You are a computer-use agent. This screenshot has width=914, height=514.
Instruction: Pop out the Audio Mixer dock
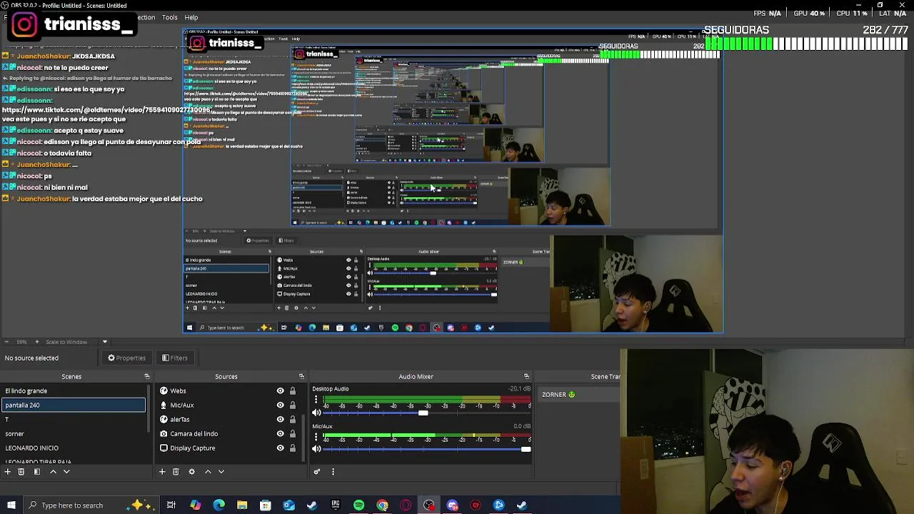tap(526, 376)
